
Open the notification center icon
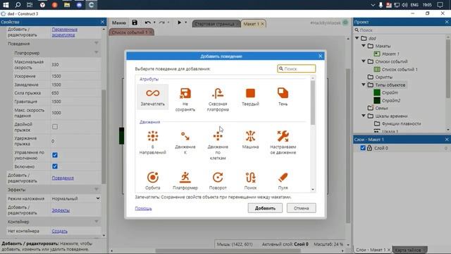point(440,5)
